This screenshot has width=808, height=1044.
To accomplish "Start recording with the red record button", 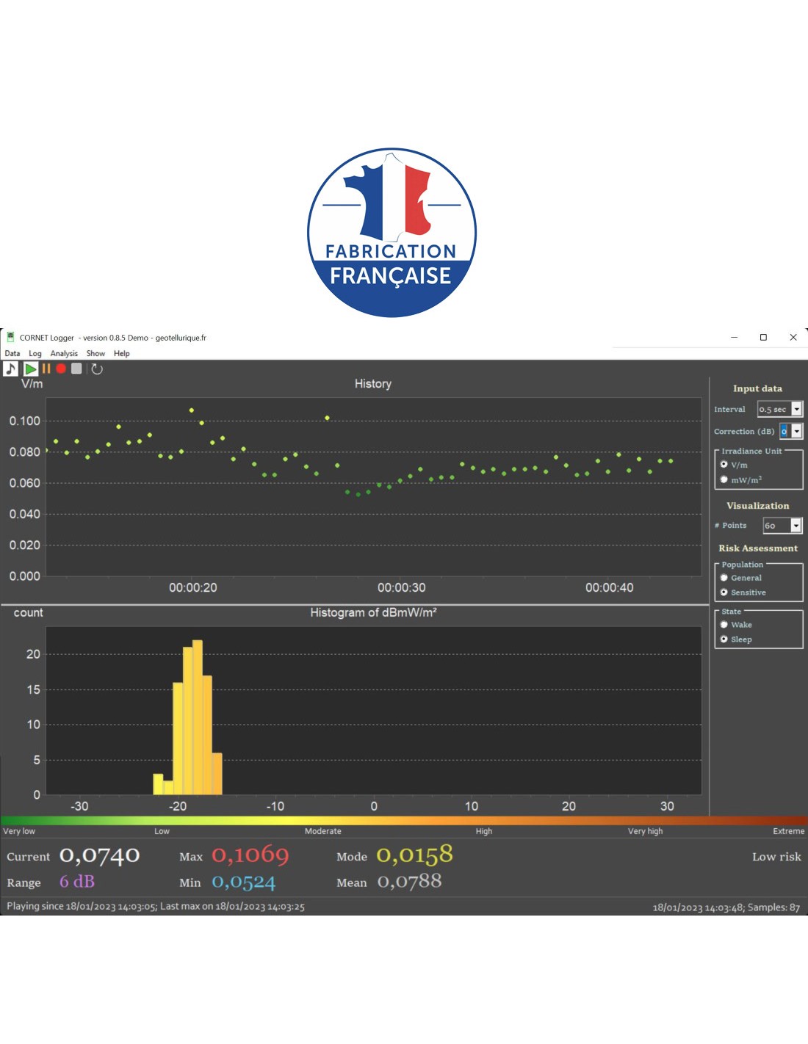I will tap(61, 369).
